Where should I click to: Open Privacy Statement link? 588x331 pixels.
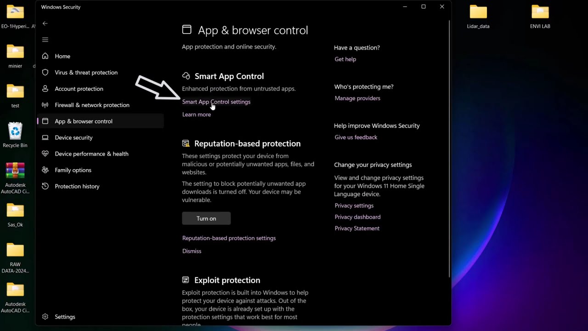pos(357,228)
